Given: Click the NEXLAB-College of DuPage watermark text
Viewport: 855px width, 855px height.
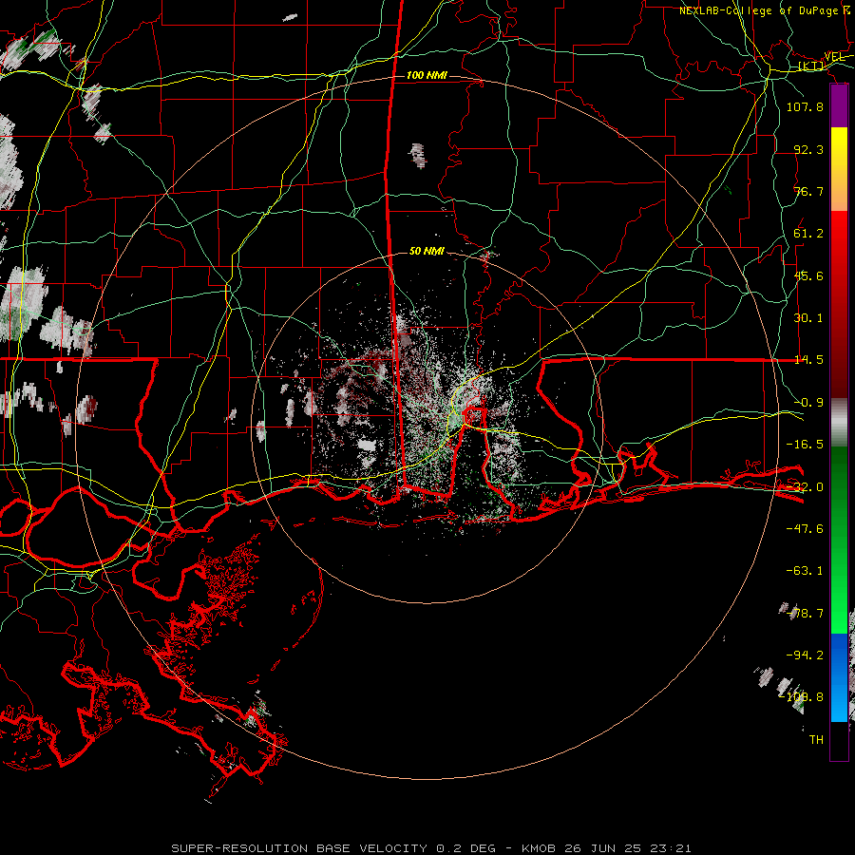Looking at the screenshot, I should pyautogui.click(x=765, y=10).
